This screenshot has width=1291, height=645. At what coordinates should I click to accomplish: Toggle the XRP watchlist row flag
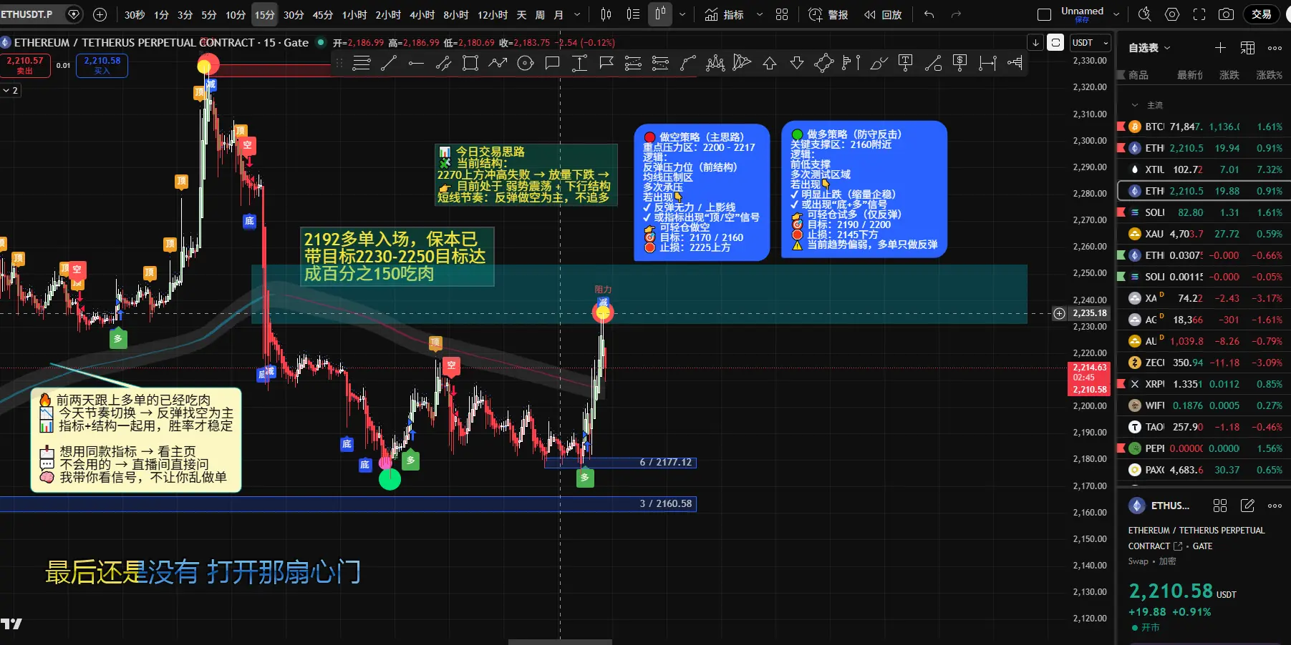coord(1121,384)
